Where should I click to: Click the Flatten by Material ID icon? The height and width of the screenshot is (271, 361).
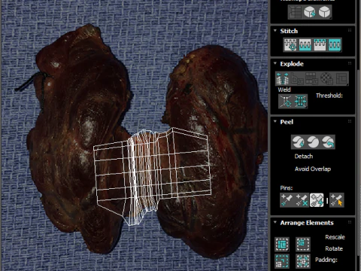tap(326, 78)
